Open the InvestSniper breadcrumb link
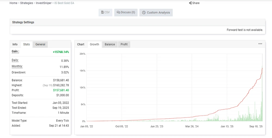This screenshot has height=138, width=272. [x=44, y=3]
